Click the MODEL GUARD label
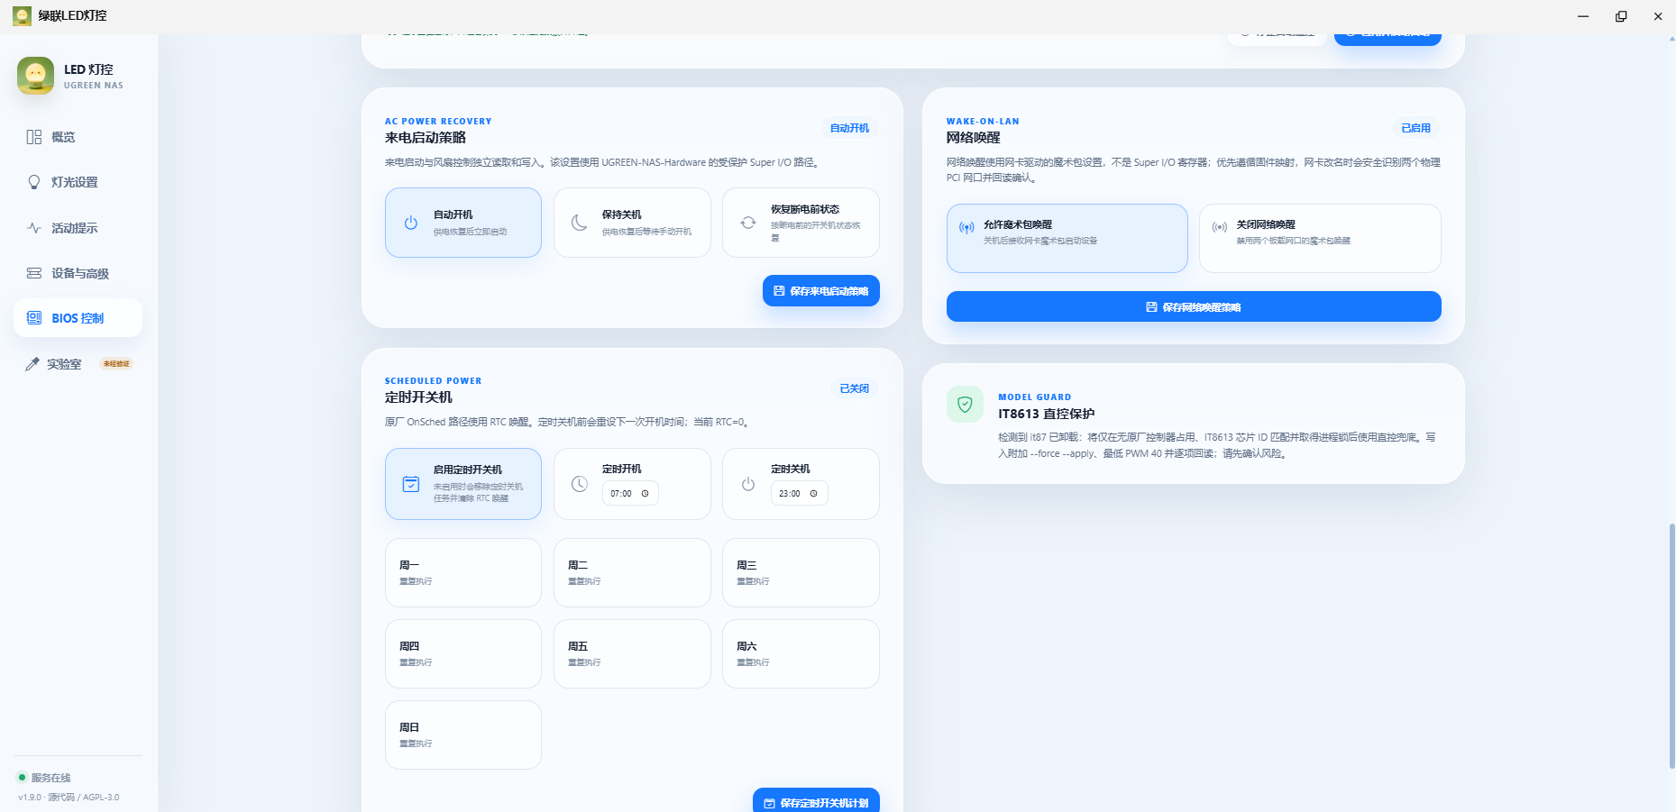 pos(1035,397)
